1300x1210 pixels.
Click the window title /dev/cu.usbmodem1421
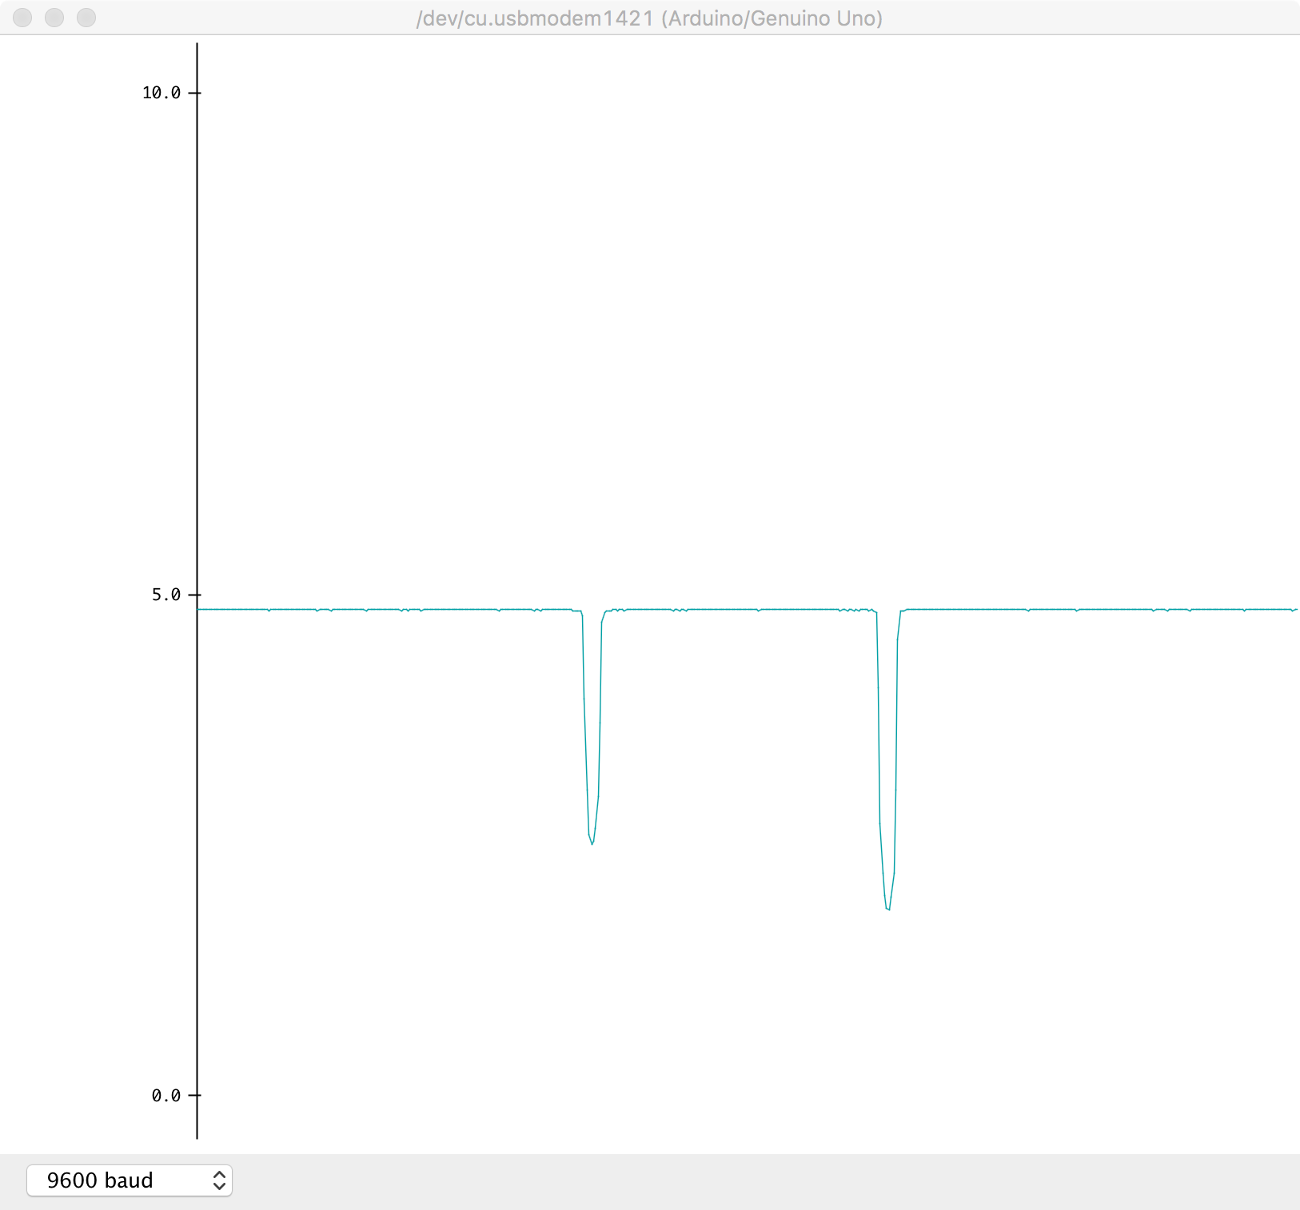[648, 18]
